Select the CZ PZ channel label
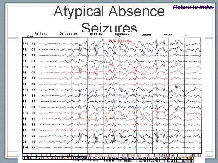218x163 pixels. coord(29,142)
